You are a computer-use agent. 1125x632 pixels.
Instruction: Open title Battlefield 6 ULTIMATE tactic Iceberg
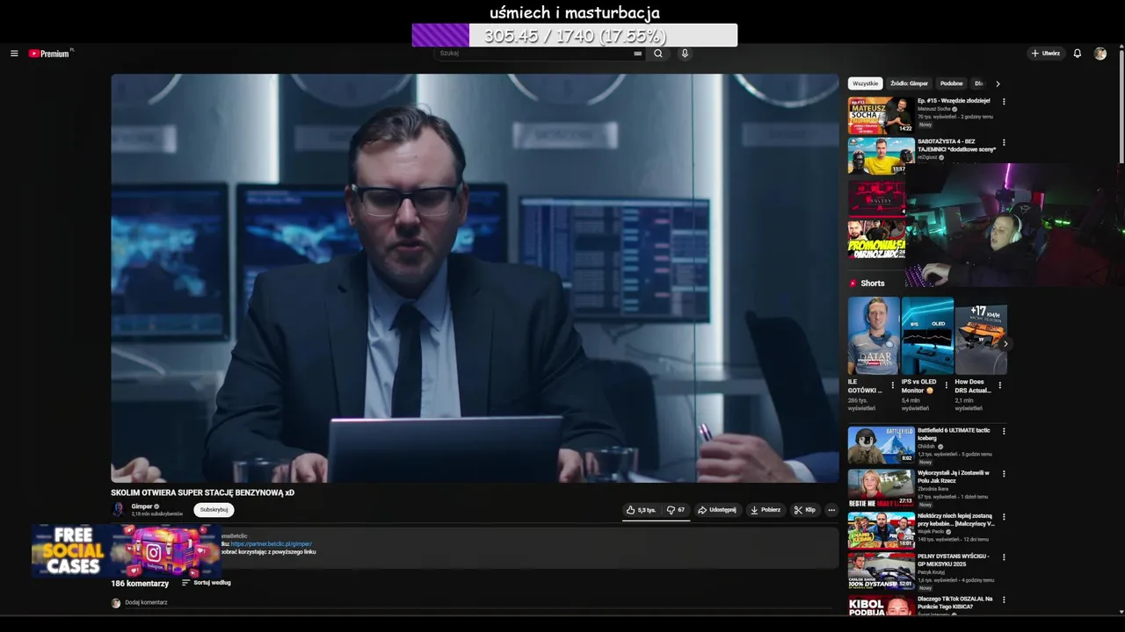pyautogui.click(x=954, y=434)
